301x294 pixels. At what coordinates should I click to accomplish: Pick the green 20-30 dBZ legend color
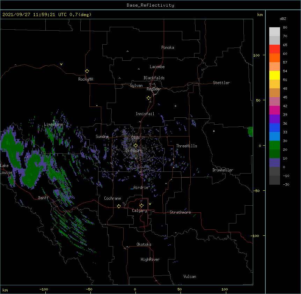click(x=274, y=145)
